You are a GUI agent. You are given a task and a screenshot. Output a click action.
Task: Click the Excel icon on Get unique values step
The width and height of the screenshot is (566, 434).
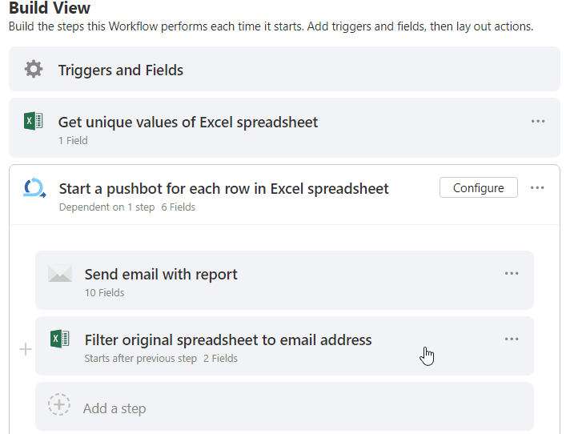pos(33,121)
